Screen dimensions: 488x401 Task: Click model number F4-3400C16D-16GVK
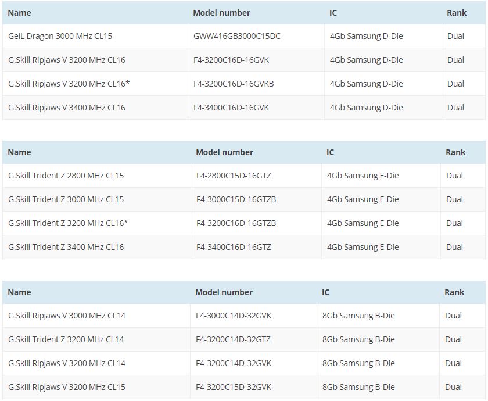coord(231,108)
